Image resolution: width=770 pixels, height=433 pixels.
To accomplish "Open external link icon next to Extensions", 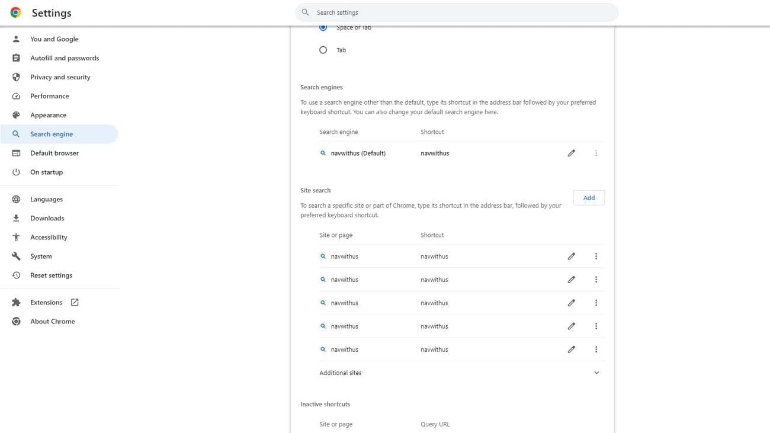I will point(75,303).
